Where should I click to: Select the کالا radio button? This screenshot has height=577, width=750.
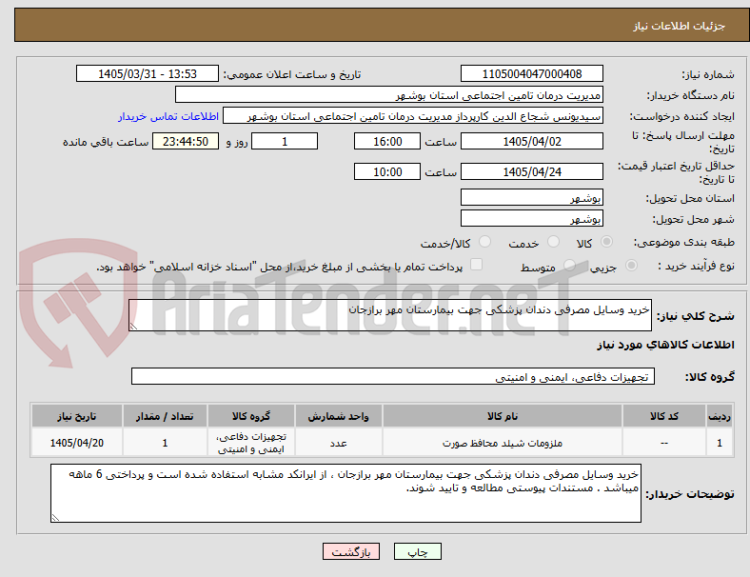606,242
